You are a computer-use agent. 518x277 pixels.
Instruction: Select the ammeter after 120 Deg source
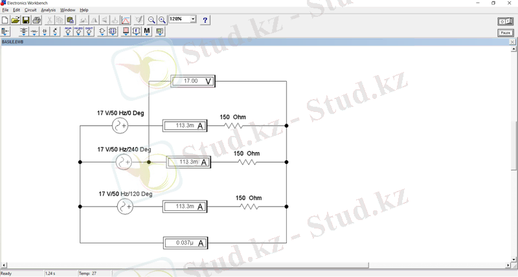click(x=185, y=206)
